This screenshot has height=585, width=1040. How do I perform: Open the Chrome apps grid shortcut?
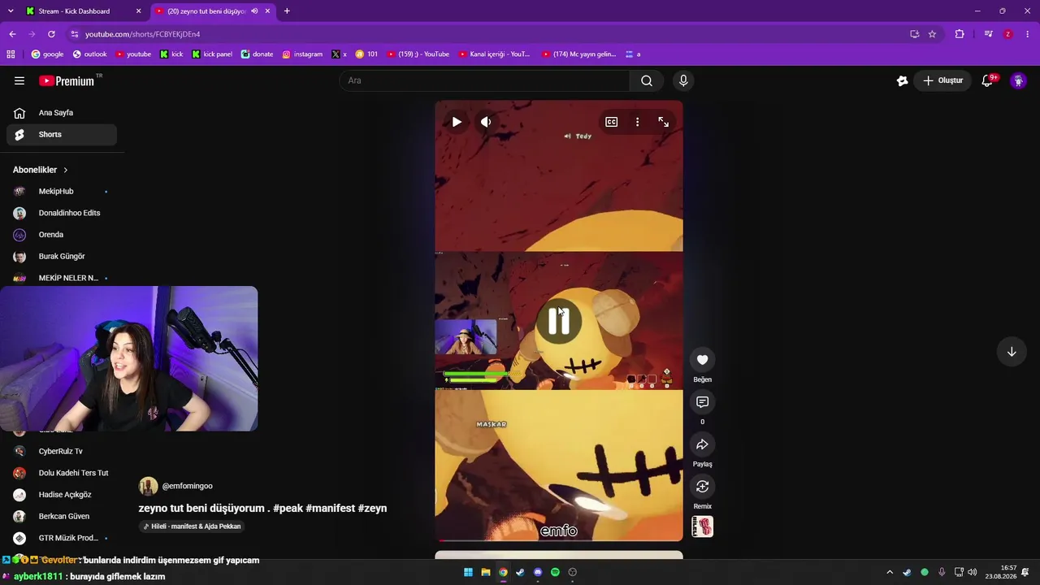11,54
